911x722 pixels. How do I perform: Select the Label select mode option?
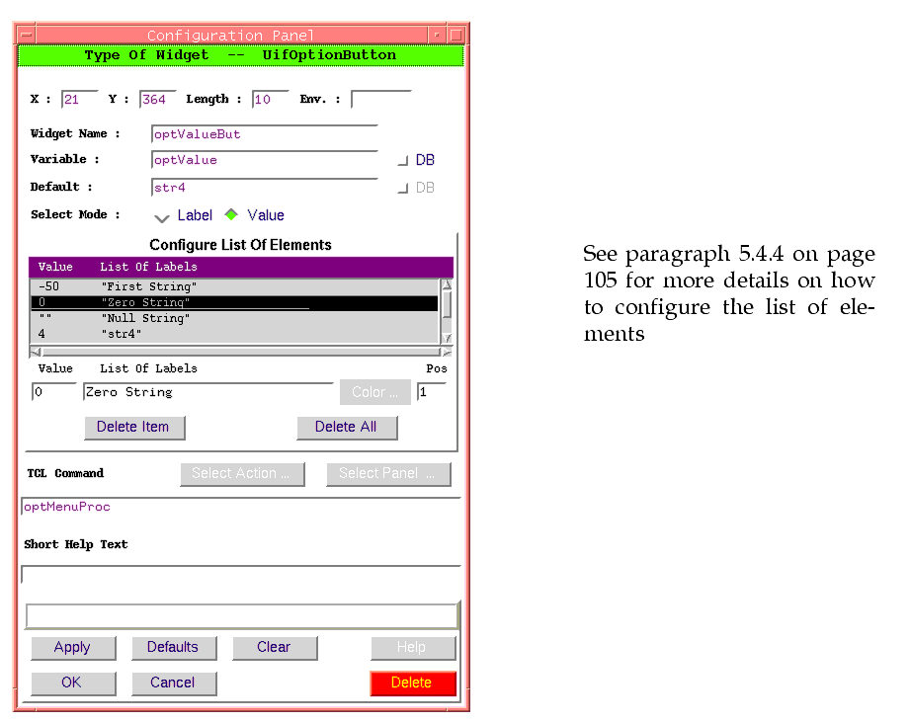point(163,216)
